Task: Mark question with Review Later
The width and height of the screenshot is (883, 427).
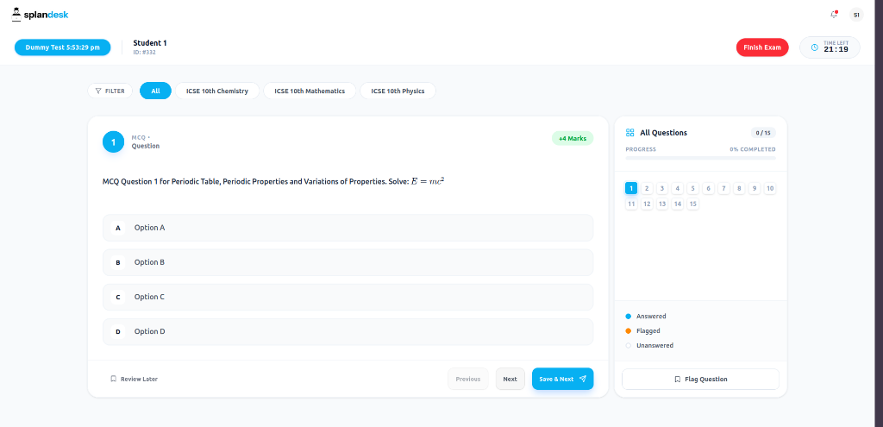Action: click(134, 379)
